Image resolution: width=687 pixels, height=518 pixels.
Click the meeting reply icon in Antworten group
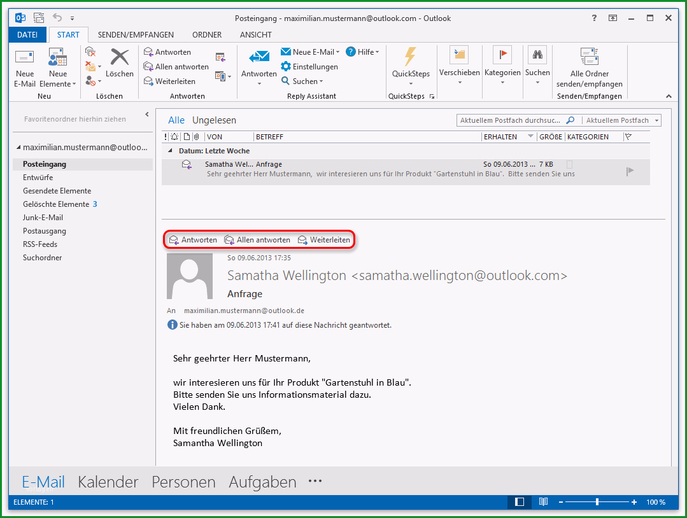tap(220, 57)
